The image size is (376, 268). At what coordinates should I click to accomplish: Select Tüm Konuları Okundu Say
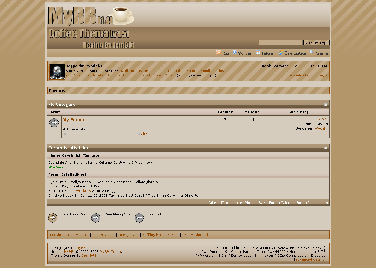coord(243,203)
